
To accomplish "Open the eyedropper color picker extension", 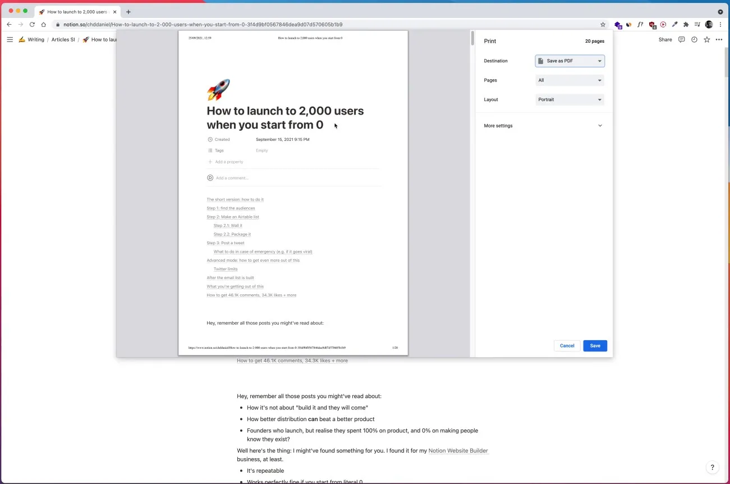I will point(674,24).
